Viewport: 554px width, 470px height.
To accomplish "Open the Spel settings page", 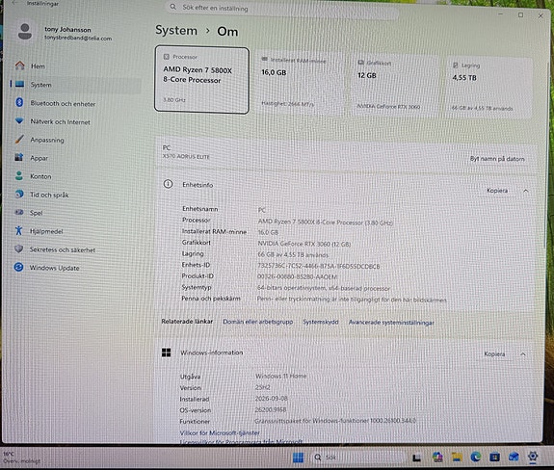I will tap(29, 213).
